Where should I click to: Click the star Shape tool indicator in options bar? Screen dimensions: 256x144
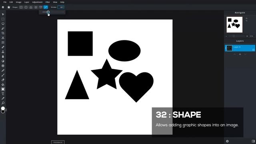tap(9, 7)
